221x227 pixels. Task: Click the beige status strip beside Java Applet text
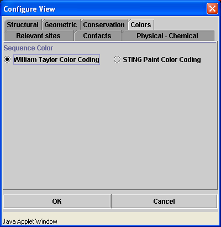tap(138, 221)
